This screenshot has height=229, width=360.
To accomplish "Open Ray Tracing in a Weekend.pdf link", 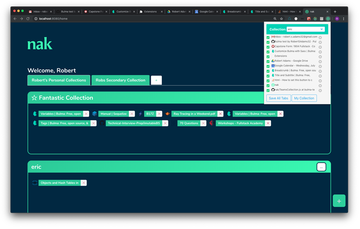I will pyautogui.click(x=194, y=114).
